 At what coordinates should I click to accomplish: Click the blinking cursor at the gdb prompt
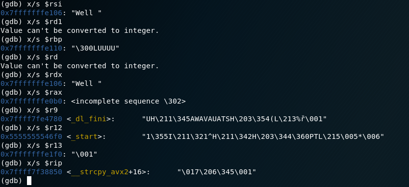pos(29,181)
